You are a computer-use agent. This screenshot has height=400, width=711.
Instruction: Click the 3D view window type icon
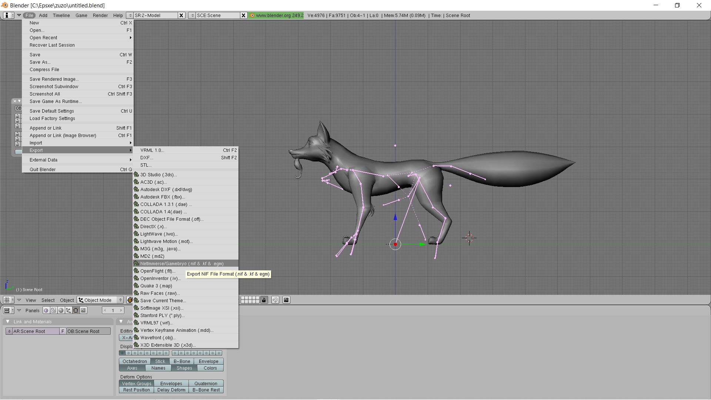(9, 300)
